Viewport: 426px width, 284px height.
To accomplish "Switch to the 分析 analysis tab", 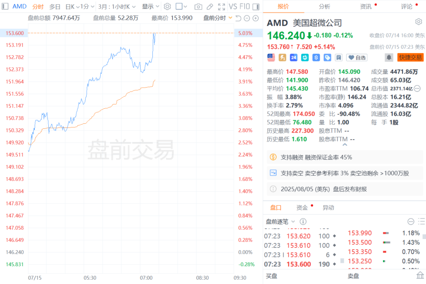I will [324, 7].
